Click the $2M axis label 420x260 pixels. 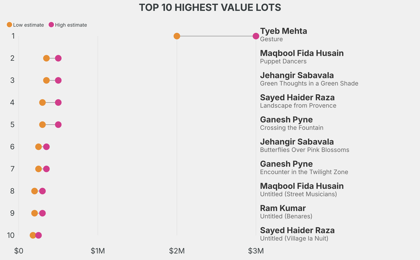point(177,251)
